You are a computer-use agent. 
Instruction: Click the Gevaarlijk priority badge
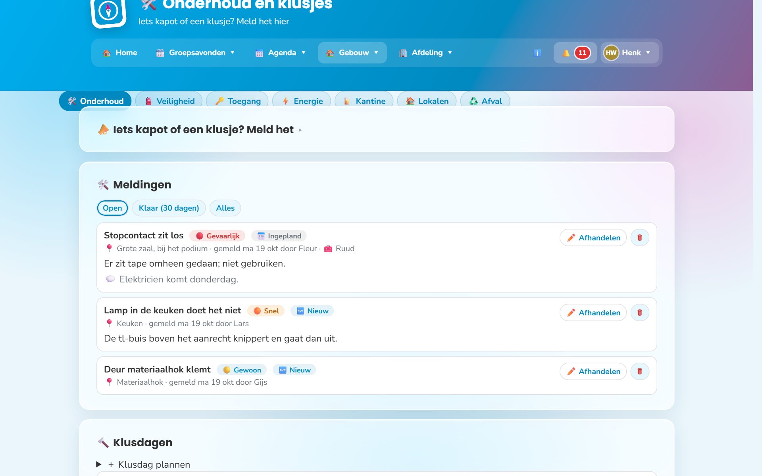pos(217,236)
